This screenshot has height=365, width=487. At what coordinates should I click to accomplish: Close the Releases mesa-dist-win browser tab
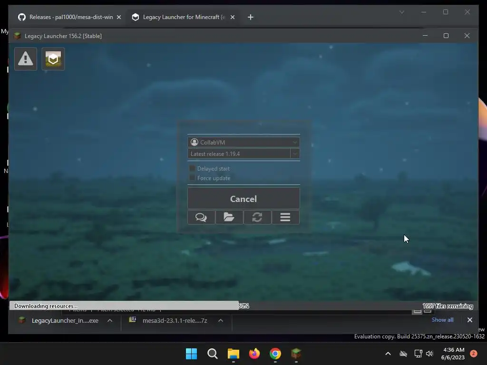click(118, 17)
